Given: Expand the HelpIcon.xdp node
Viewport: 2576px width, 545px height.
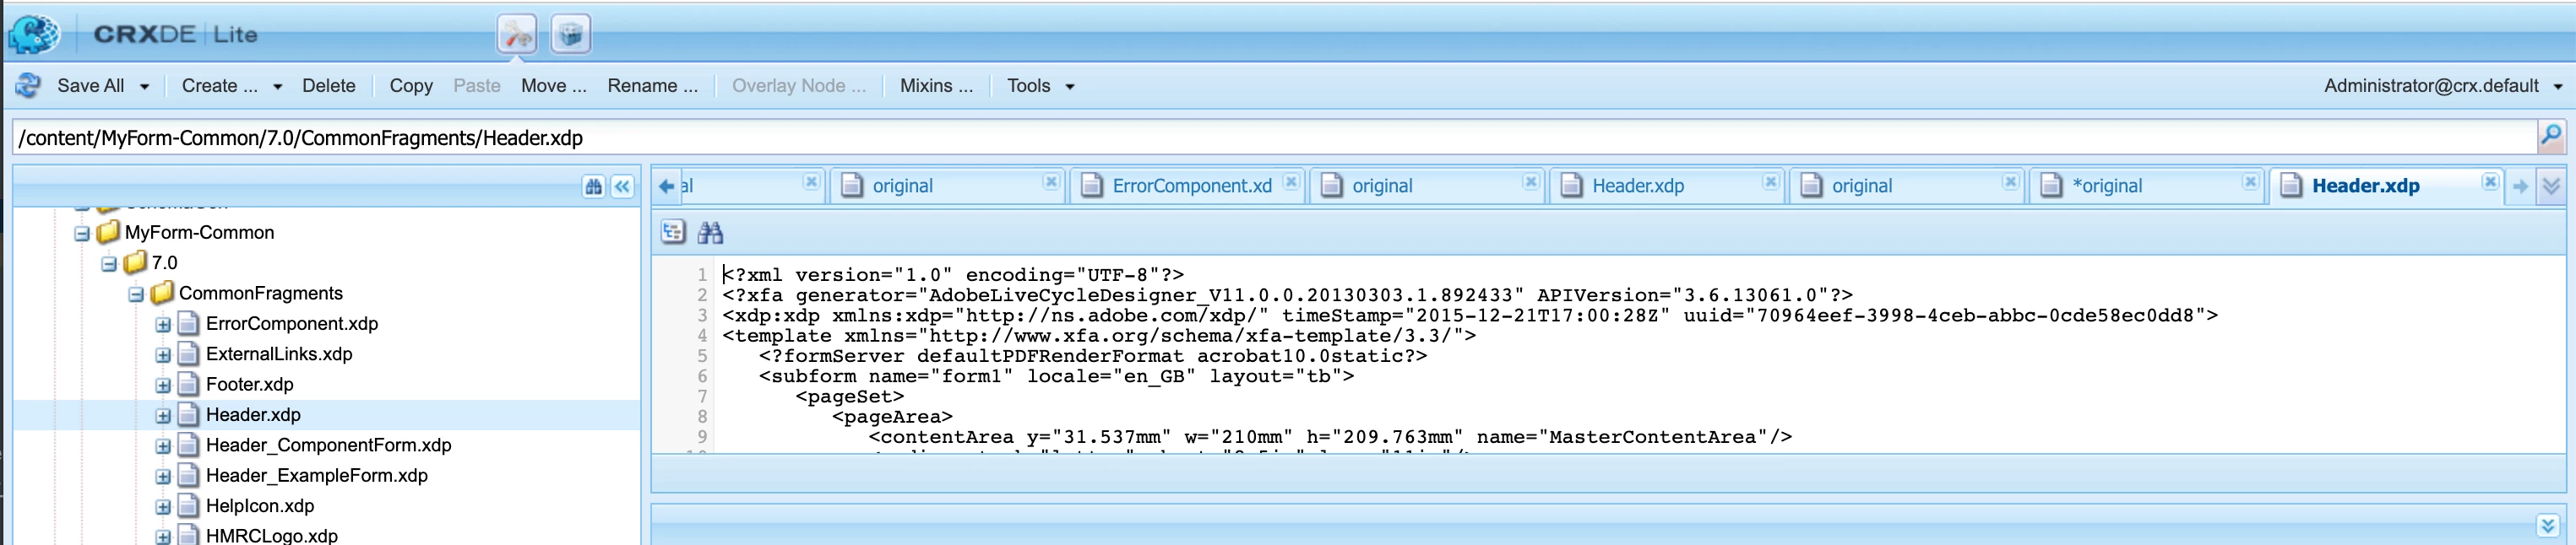Looking at the screenshot, I should 163,508.
